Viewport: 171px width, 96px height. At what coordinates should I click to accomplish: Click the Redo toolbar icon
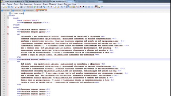click(37, 7)
